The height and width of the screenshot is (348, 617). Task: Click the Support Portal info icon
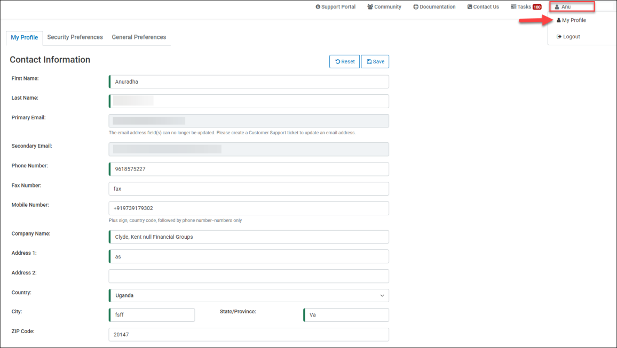318,7
